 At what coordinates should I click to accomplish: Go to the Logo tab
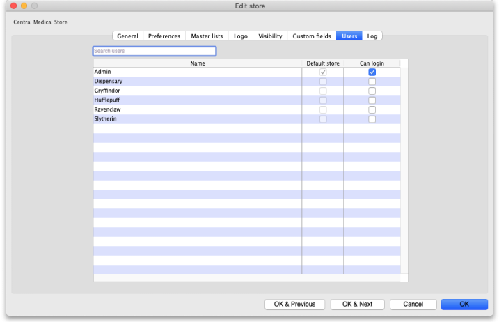pyautogui.click(x=240, y=36)
